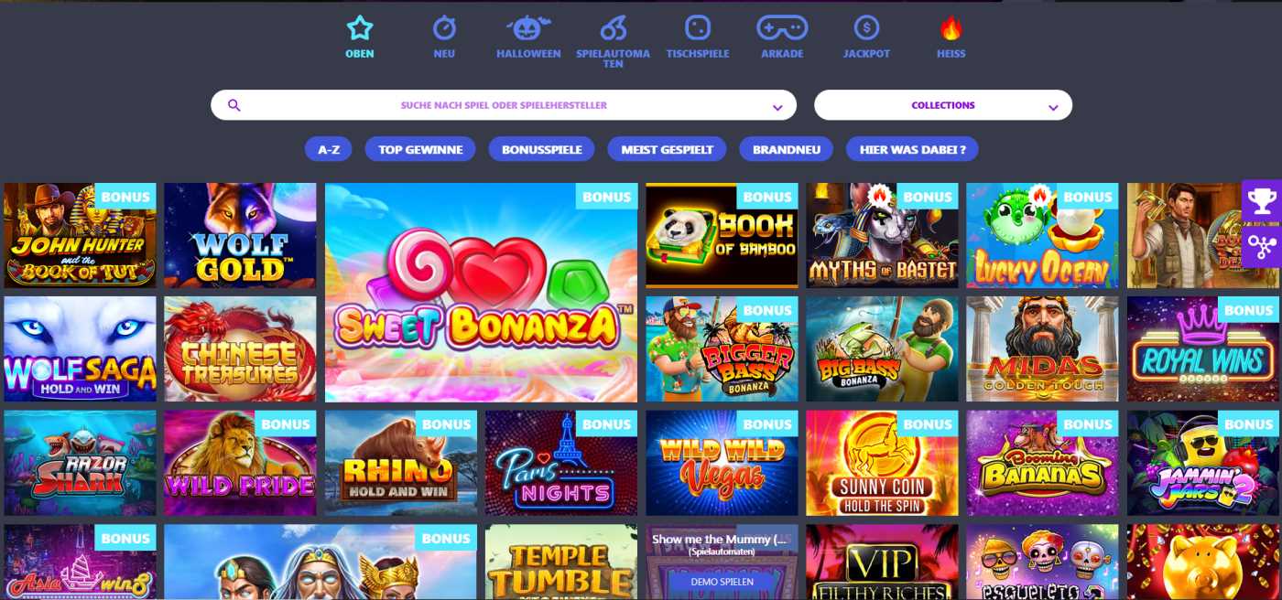Open the Sweet Bonanza game thumbnail
The image size is (1282, 600).
coord(481,293)
